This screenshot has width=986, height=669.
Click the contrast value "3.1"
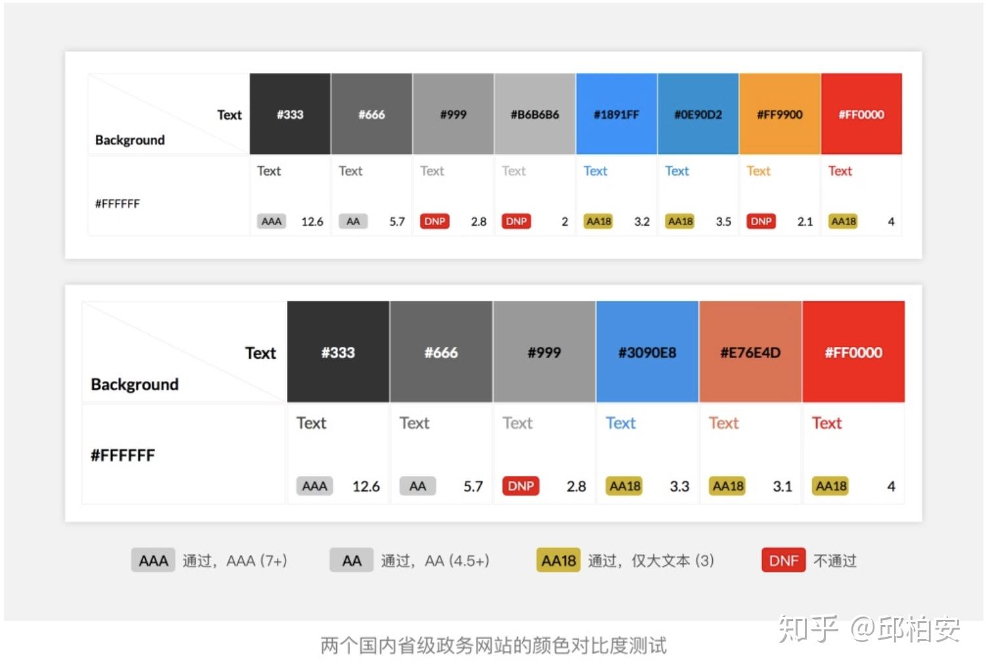click(782, 487)
